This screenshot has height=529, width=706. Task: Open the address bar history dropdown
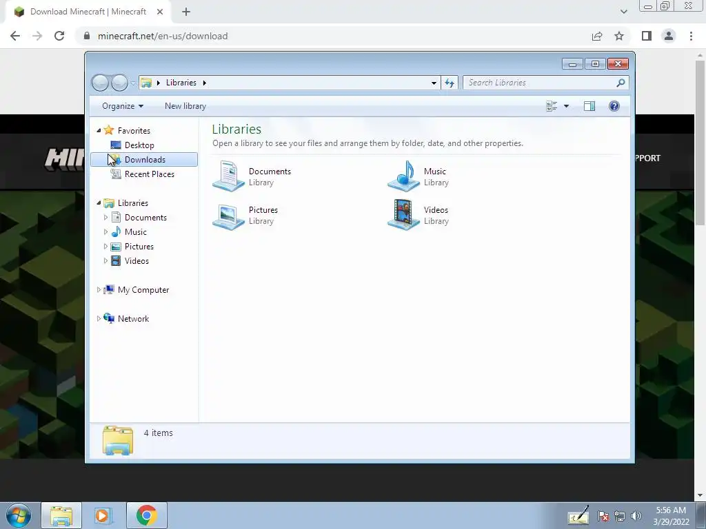click(x=434, y=83)
